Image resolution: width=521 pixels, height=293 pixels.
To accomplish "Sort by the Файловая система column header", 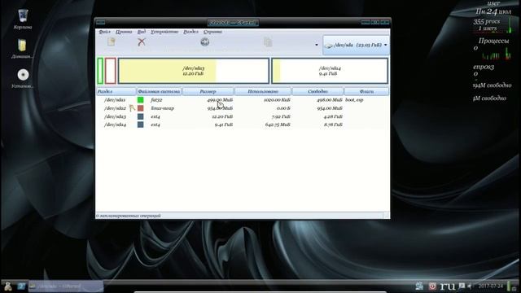I will click(x=160, y=91).
